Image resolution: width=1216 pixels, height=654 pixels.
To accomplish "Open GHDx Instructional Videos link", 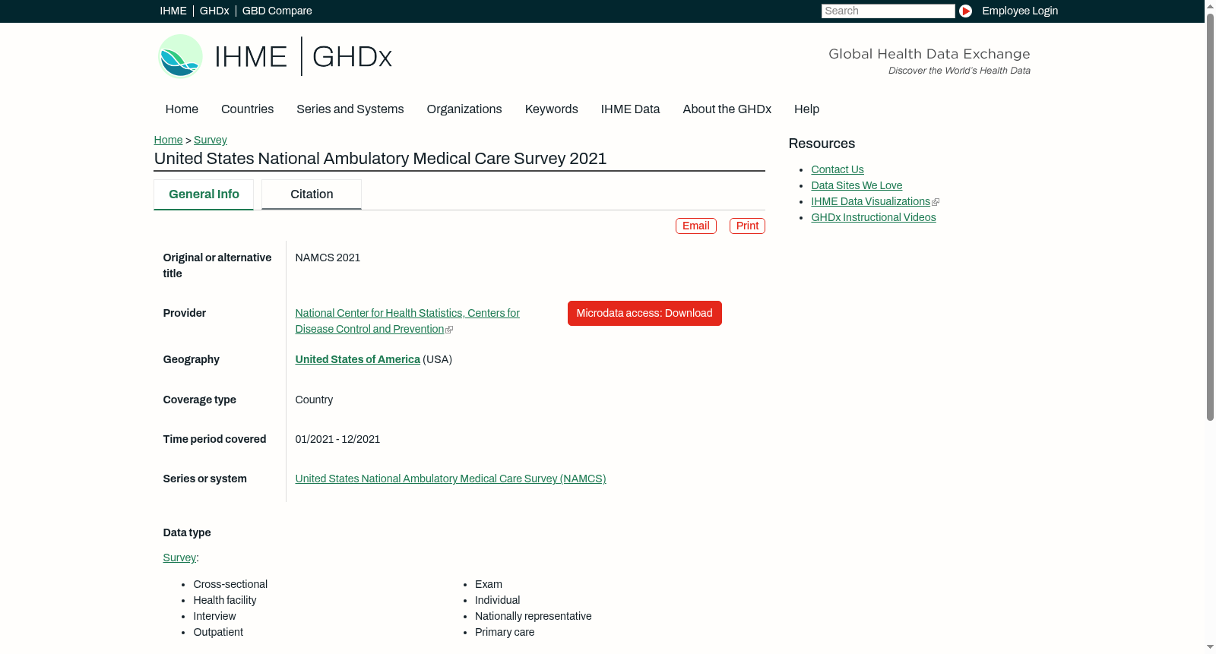I will pos(873,217).
